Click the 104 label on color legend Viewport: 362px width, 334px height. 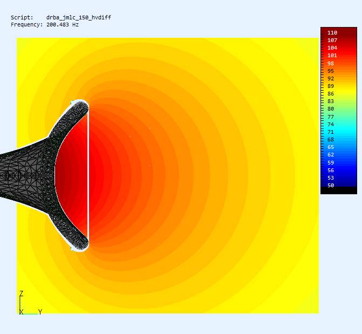click(332, 48)
